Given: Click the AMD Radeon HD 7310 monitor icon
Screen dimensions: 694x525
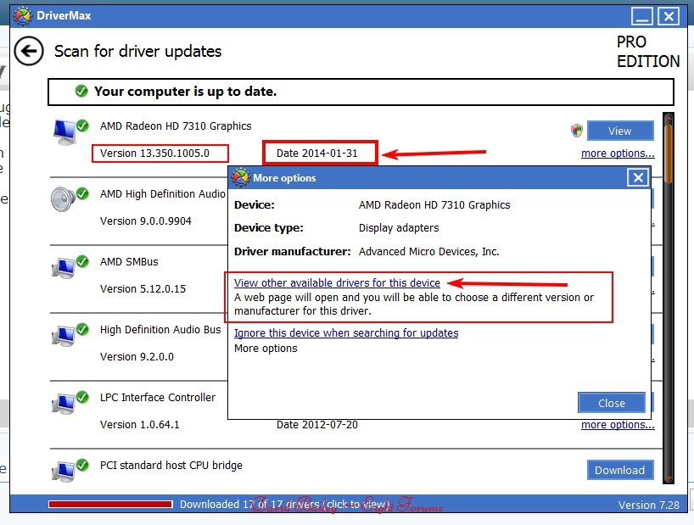Looking at the screenshot, I should (65, 132).
